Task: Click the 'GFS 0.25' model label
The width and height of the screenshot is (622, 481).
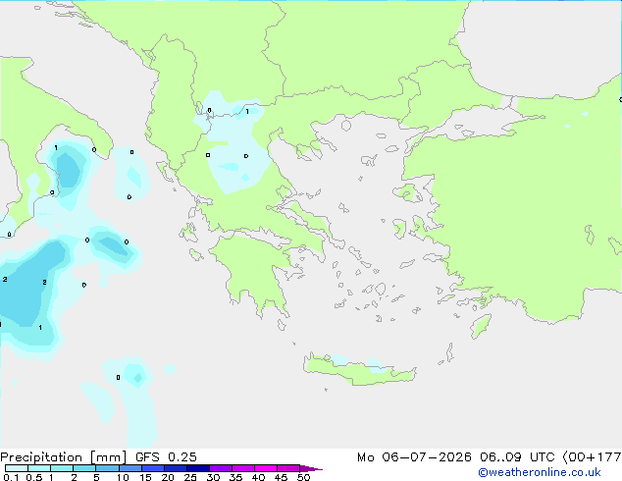Action: coord(166,457)
